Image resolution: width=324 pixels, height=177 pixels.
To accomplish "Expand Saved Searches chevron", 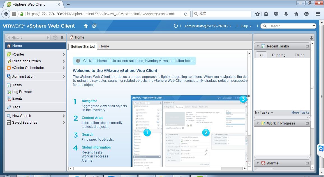I will (x=64, y=123).
